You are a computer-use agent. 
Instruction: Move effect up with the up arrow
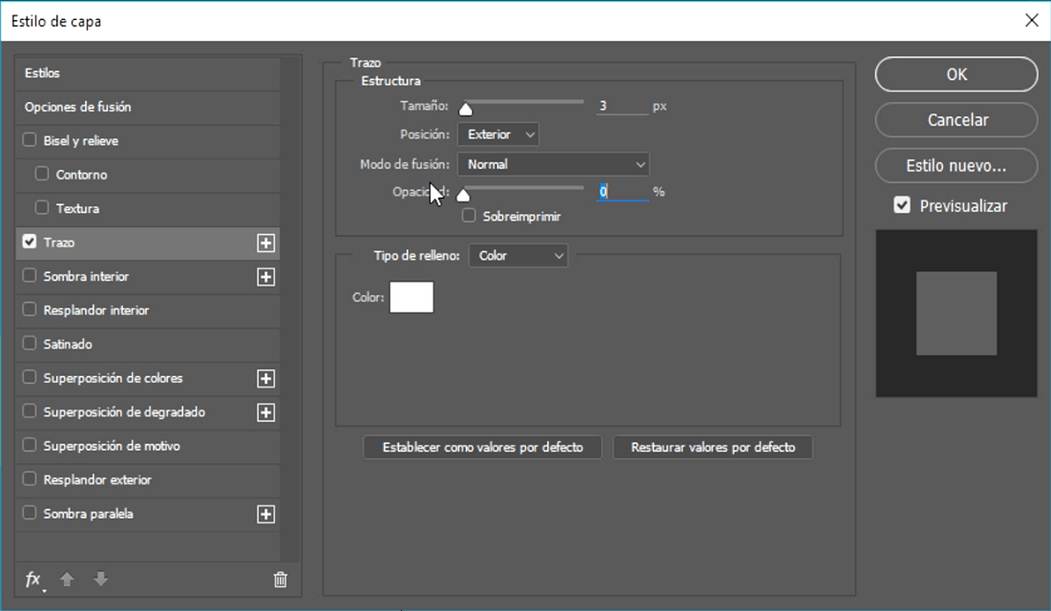tap(67, 579)
